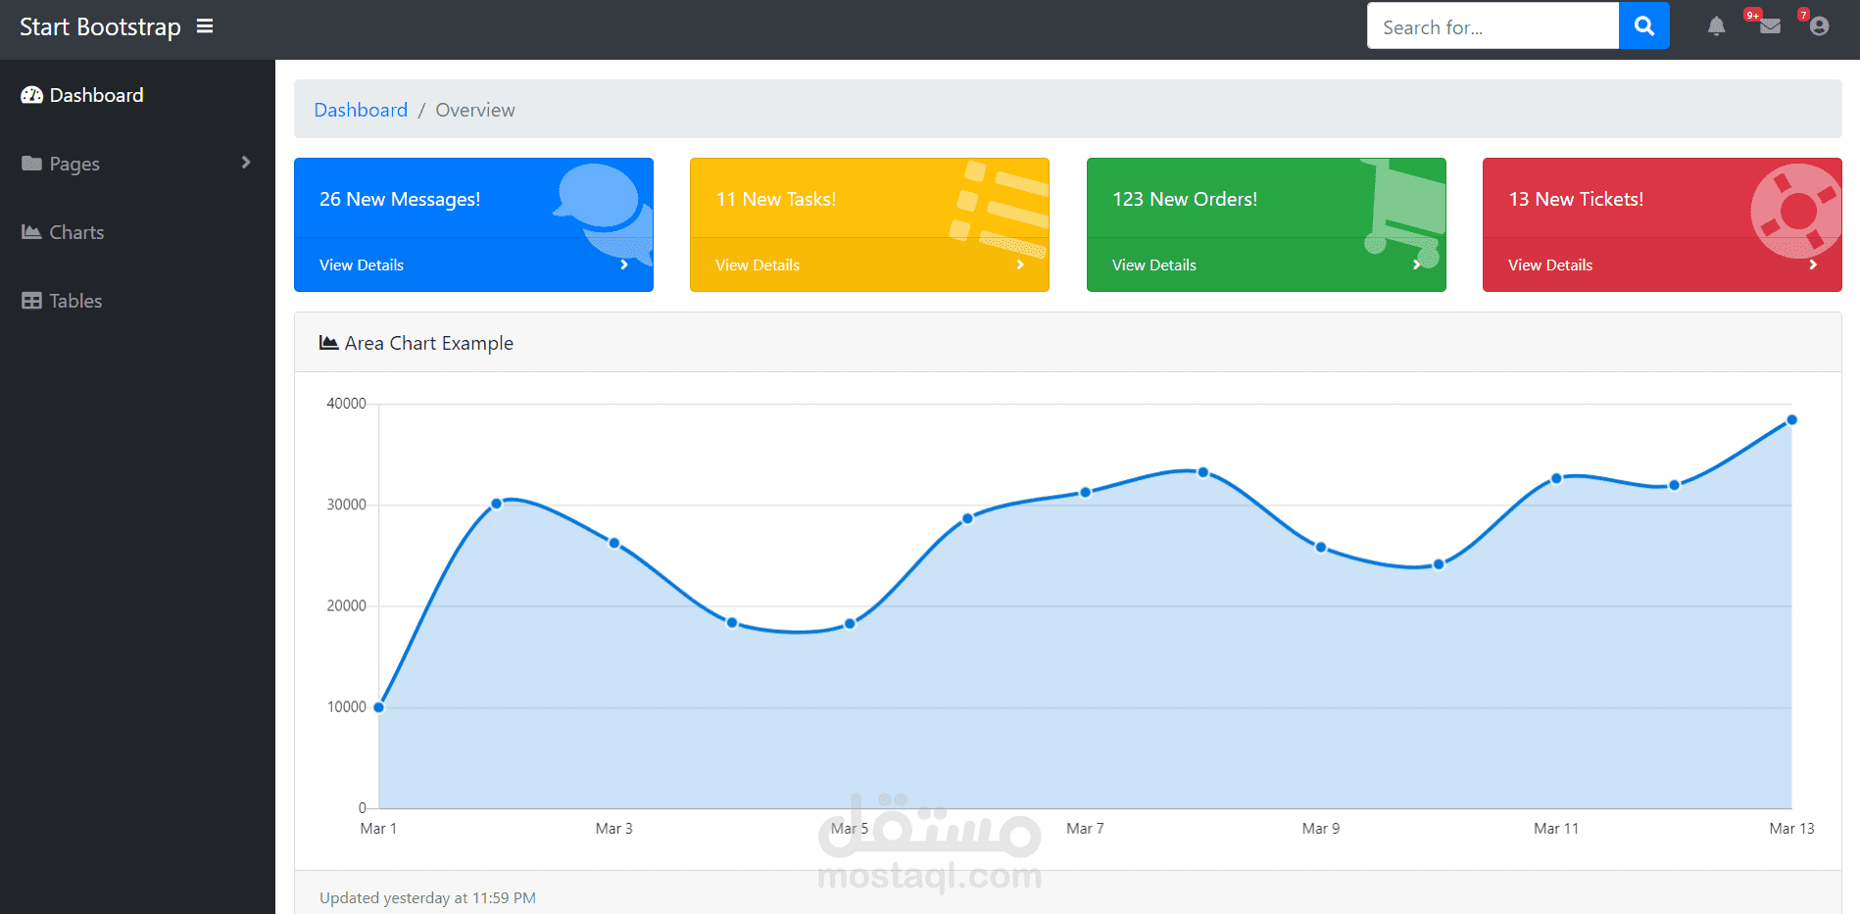Click the folder icon next to Pages

coord(30,164)
